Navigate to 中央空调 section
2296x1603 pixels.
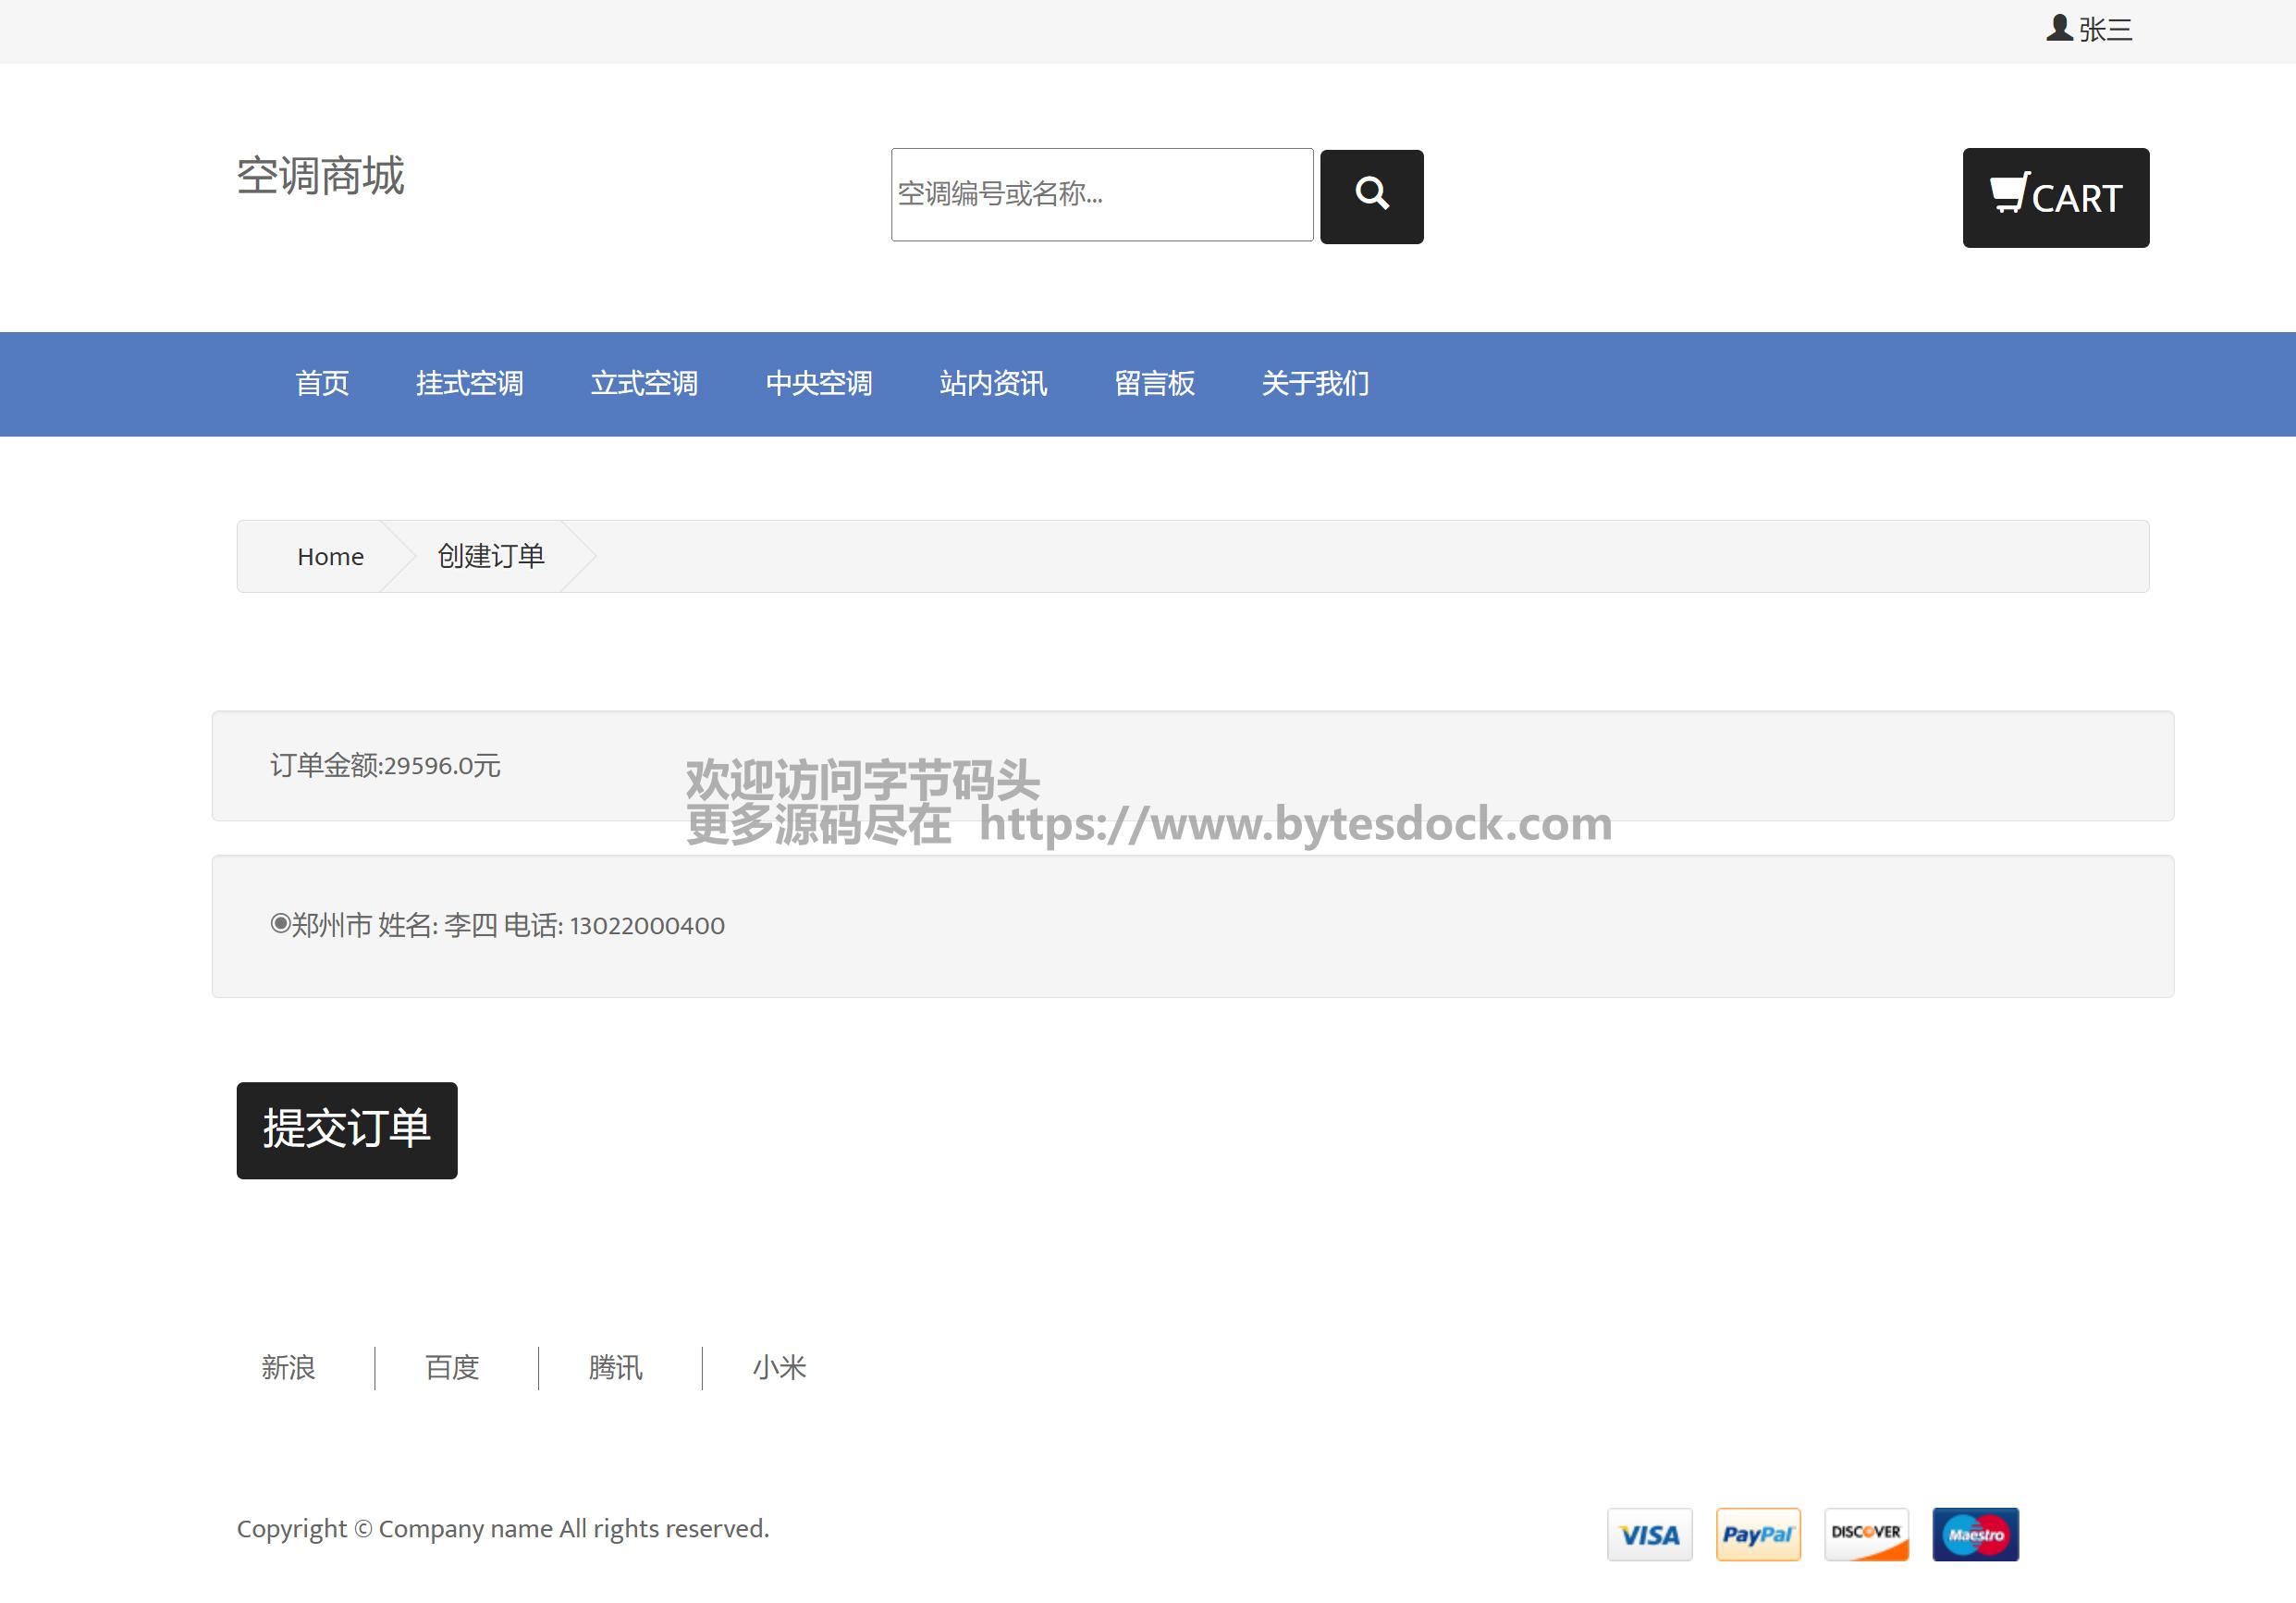tap(818, 383)
